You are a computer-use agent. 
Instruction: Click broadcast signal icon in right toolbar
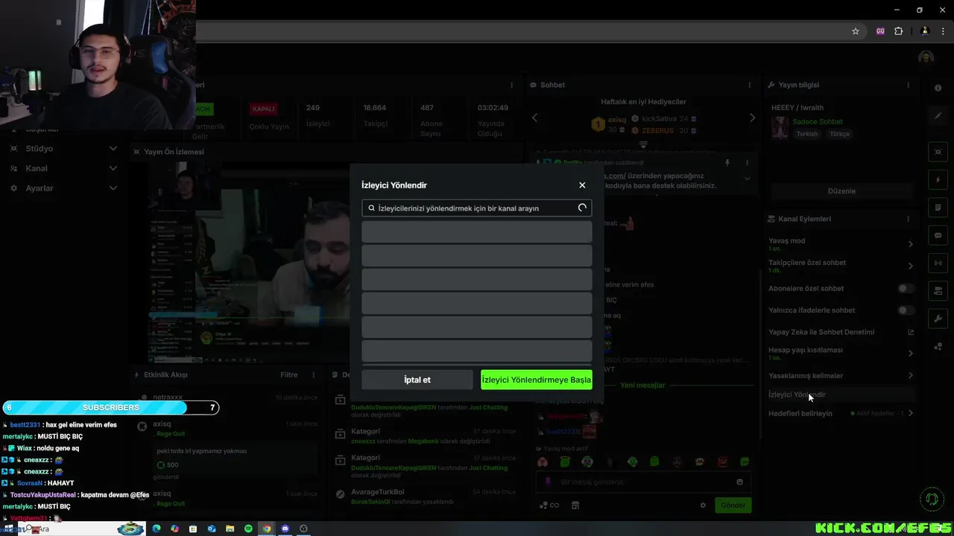point(938,263)
